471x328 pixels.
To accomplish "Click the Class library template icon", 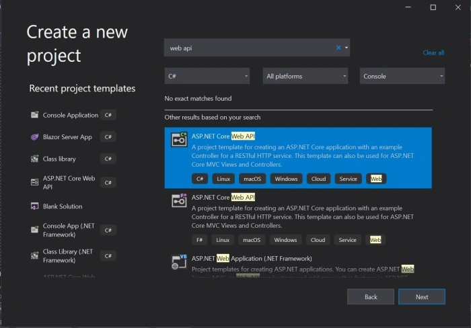I will pos(34,159).
